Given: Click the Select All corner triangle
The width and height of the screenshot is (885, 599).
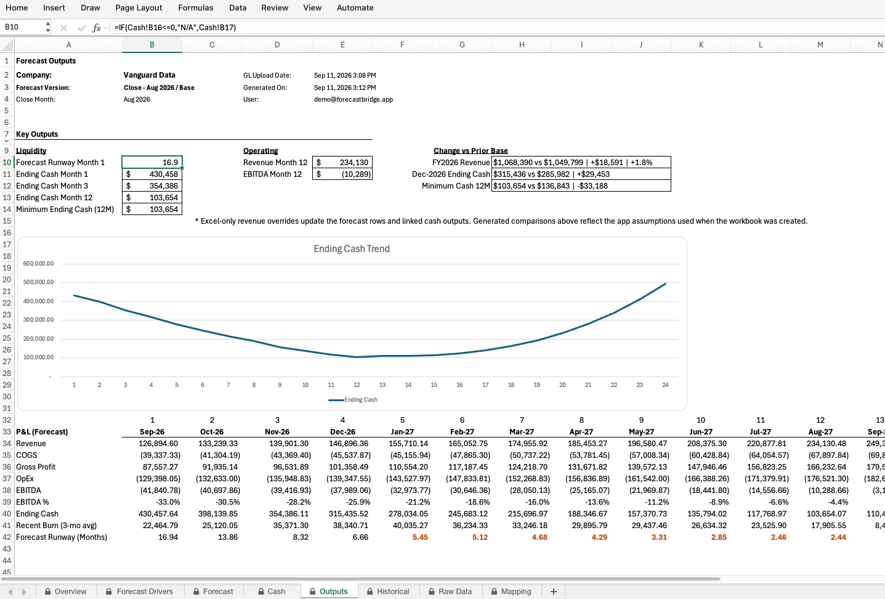Looking at the screenshot, I should pos(7,45).
